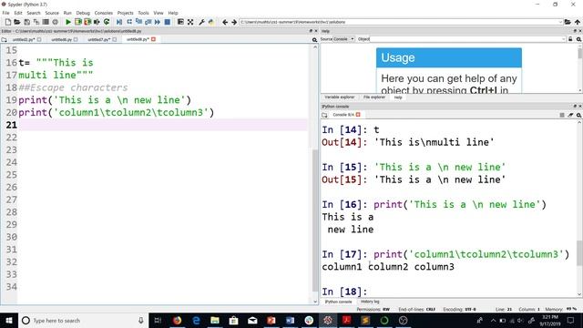This screenshot has width=583, height=328.
Task: Open editor find magnifier icon
Action: tap(314, 39)
